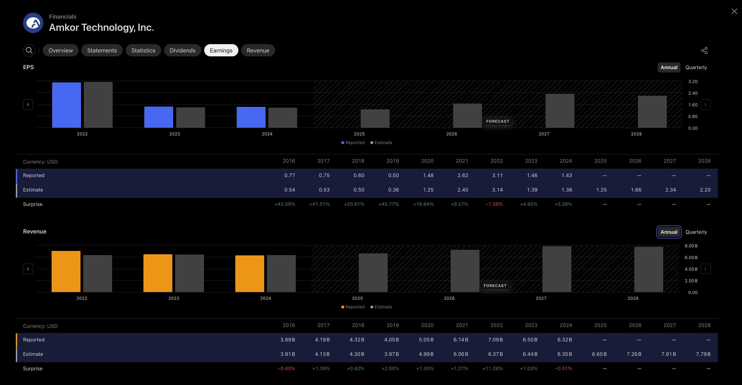Viewport: 742px width, 385px height.
Task: Switch to the Revenue tab
Action: (258, 51)
